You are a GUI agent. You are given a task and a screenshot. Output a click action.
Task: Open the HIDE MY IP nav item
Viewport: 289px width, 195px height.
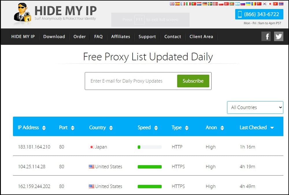tap(23, 36)
